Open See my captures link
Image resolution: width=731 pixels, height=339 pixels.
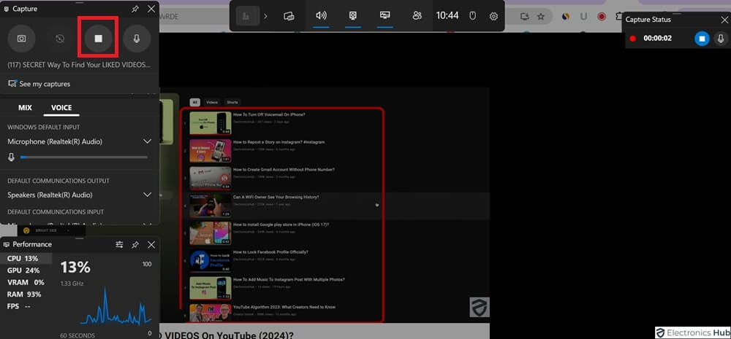[x=44, y=84]
